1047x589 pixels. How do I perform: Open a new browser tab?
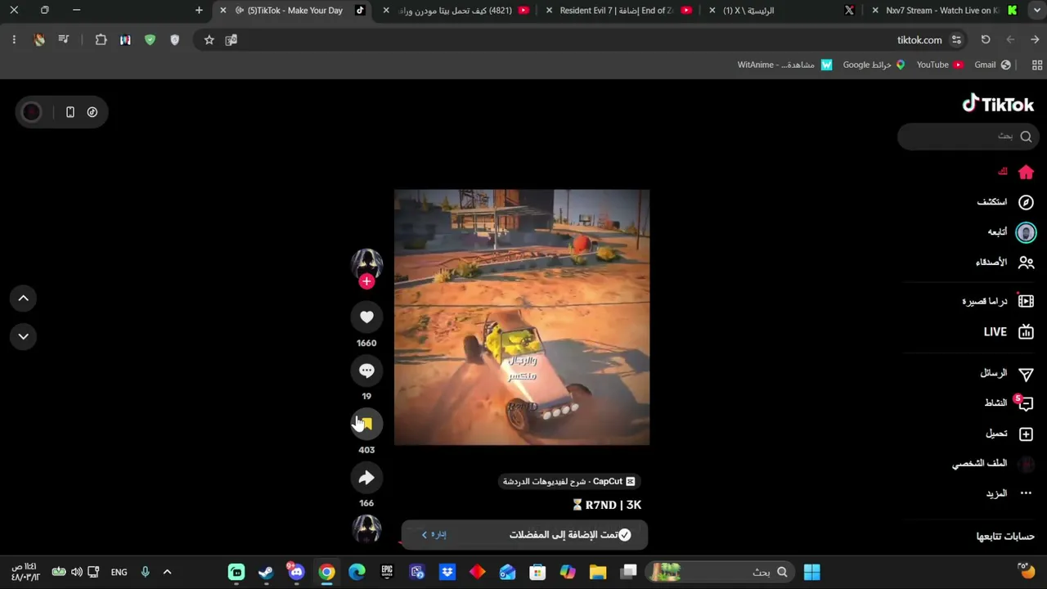coord(199,11)
